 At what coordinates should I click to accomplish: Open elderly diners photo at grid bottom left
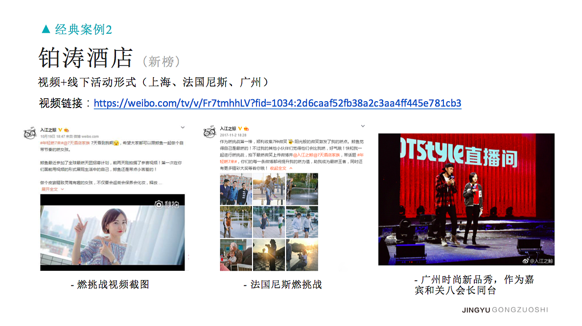[x=236, y=255]
